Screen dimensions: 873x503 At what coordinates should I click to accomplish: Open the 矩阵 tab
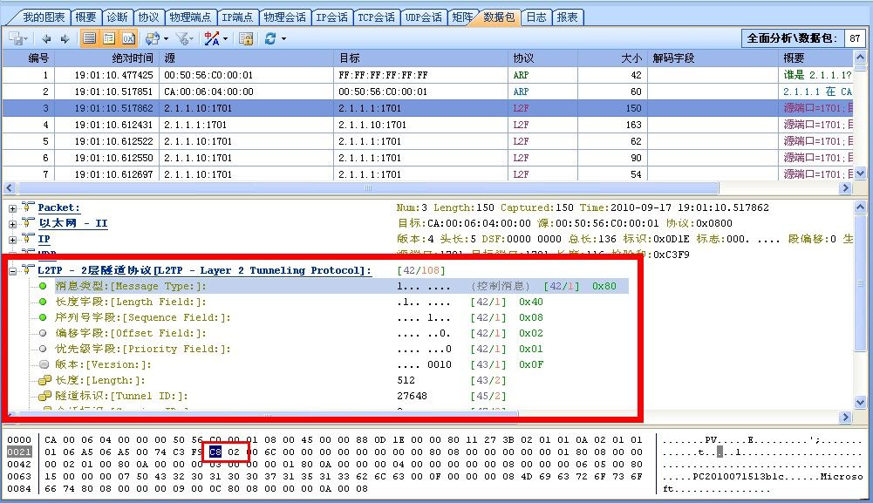(x=462, y=17)
